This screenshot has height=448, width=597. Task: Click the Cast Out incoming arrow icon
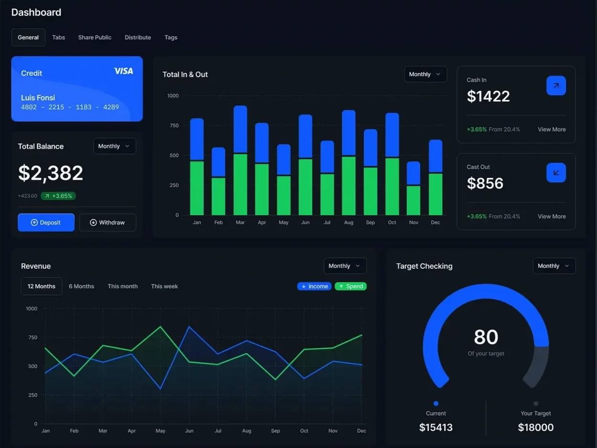click(x=555, y=172)
